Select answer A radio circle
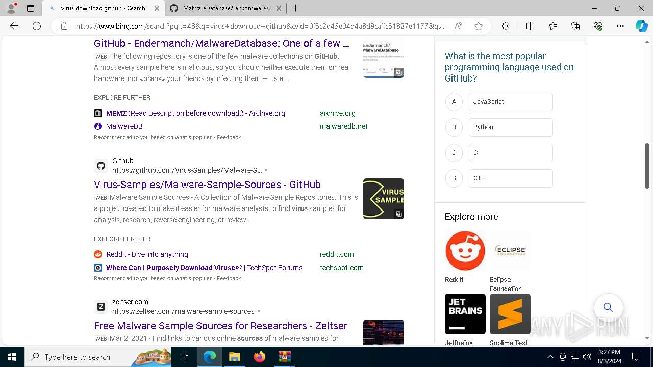653x367 pixels. tap(454, 101)
